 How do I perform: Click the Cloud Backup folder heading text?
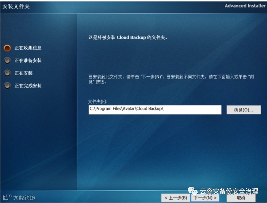[x=128, y=37]
